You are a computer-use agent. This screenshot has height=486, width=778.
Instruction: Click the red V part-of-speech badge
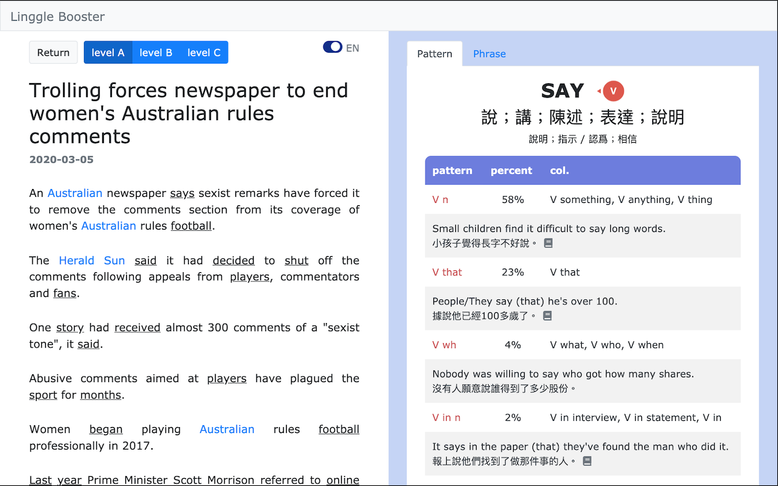click(612, 91)
